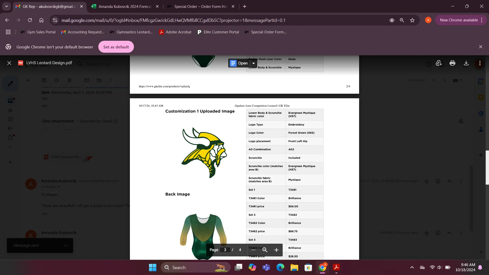Expand the Open with dropdown arrow
489x275 pixels.
pyautogui.click(x=253, y=63)
